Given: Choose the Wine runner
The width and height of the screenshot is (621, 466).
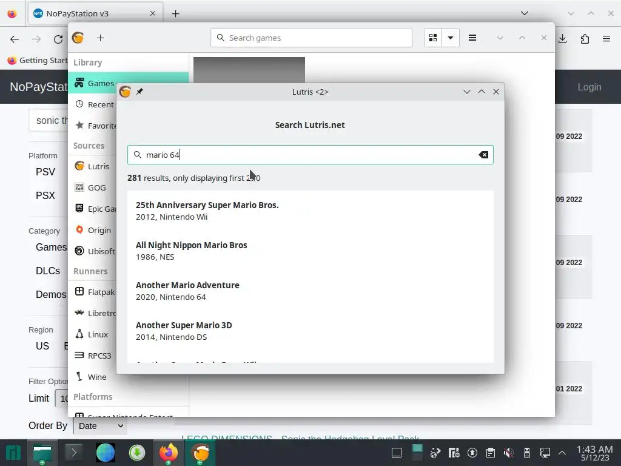Looking at the screenshot, I should point(91,377).
